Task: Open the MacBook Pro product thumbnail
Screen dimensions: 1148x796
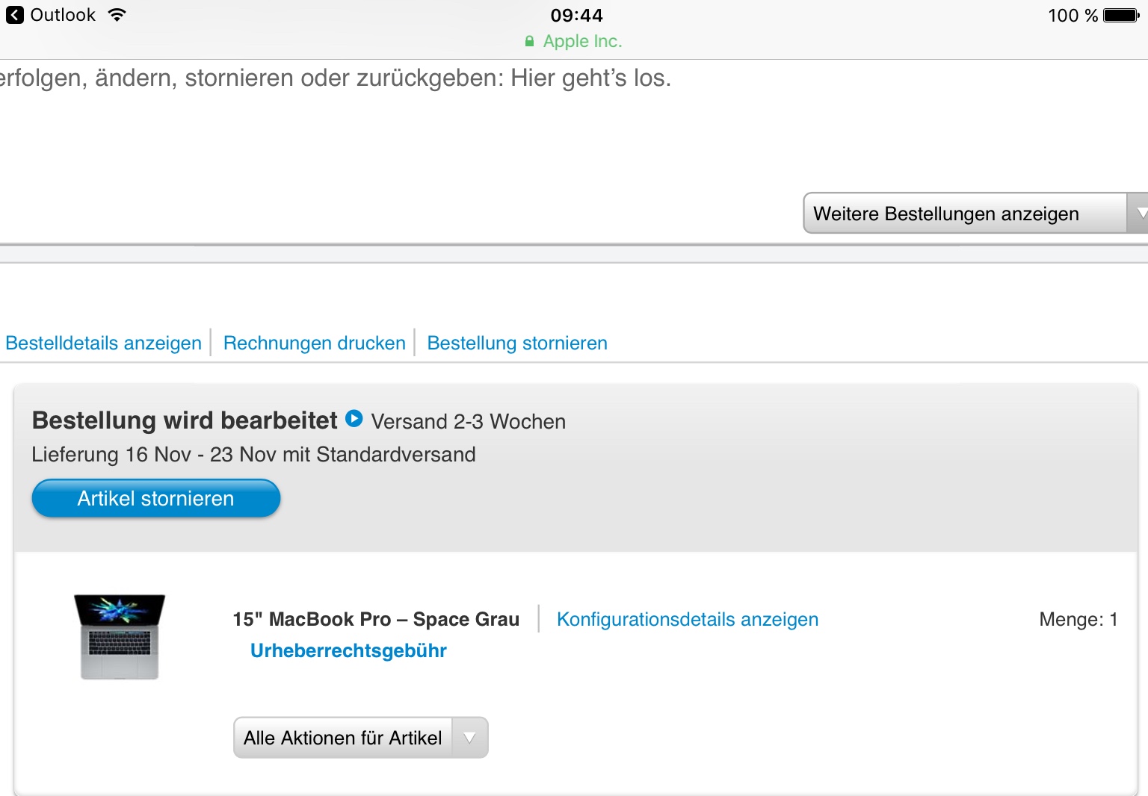Action: pyautogui.click(x=120, y=637)
